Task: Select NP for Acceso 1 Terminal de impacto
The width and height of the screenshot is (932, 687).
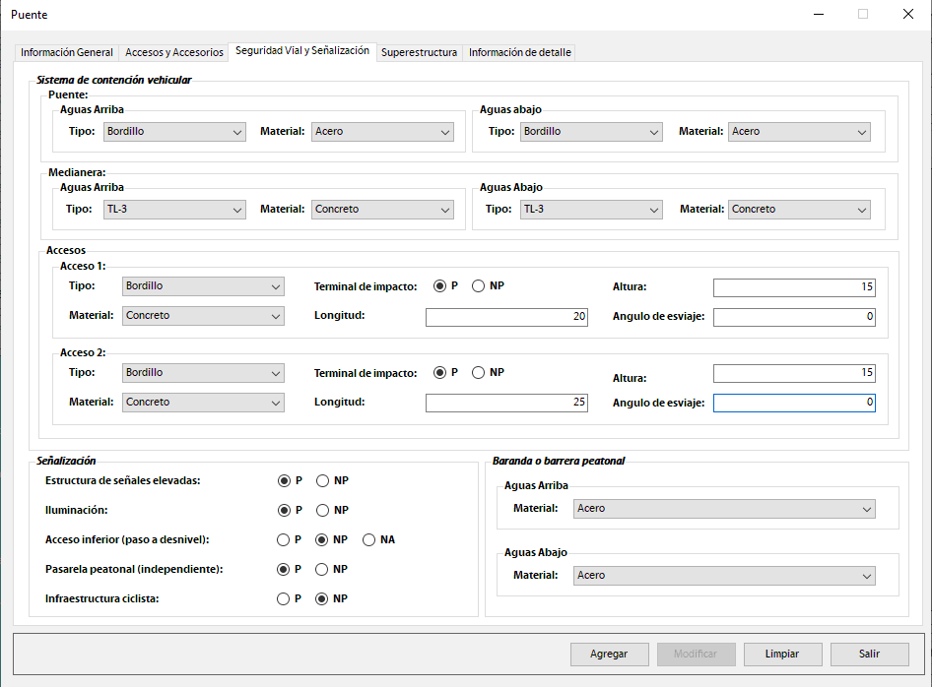Action: tap(479, 286)
